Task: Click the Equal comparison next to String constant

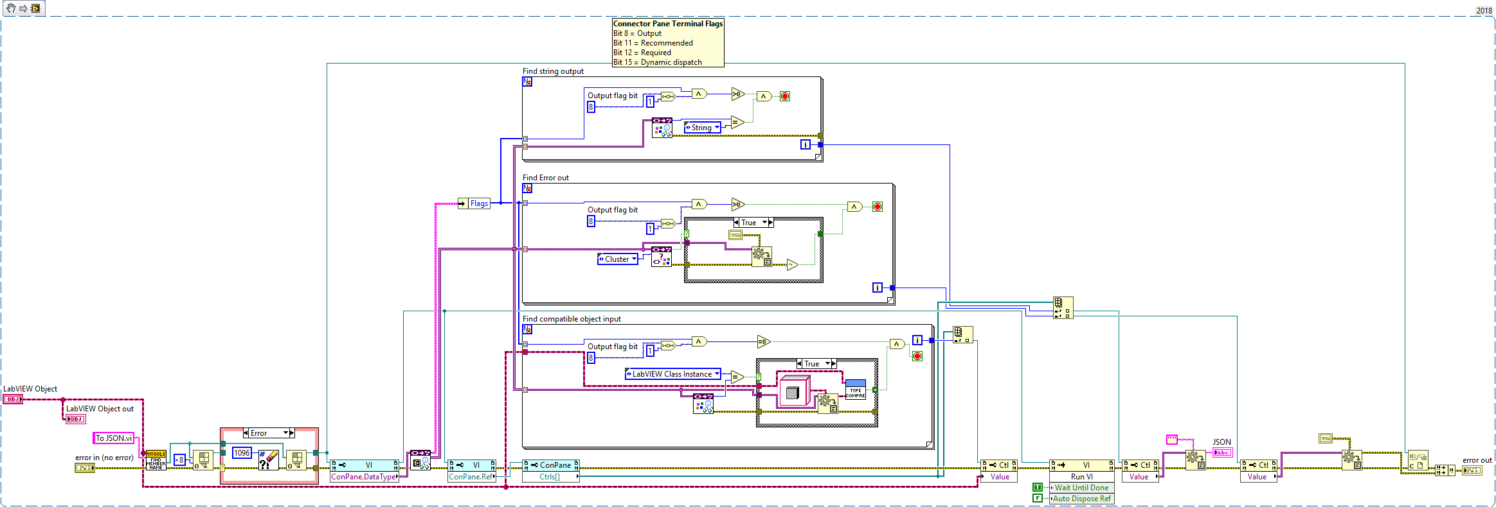Action: (x=737, y=123)
